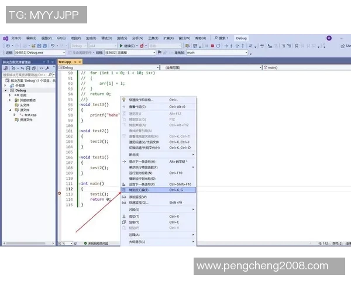Click the 复制 (Copy) entry in context menu
The height and width of the screenshot is (281, 351).
[x=136, y=222]
